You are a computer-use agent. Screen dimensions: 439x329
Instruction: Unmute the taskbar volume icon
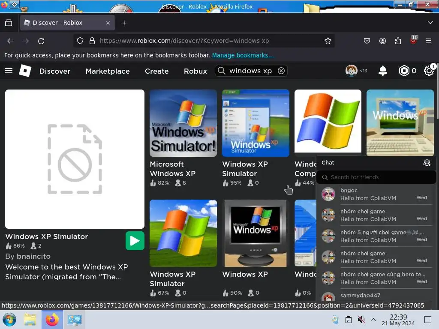pos(361,320)
